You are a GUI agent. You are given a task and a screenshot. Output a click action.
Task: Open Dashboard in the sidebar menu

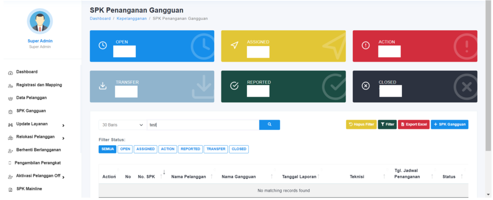[x=27, y=72]
